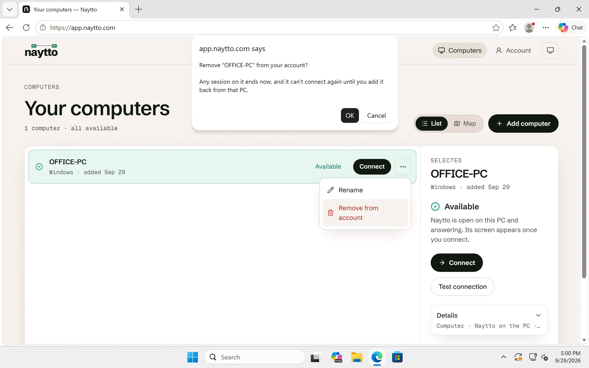Image resolution: width=589 pixels, height=368 pixels.
Task: Click the Connect button in the Selected panel
Action: [x=456, y=263]
